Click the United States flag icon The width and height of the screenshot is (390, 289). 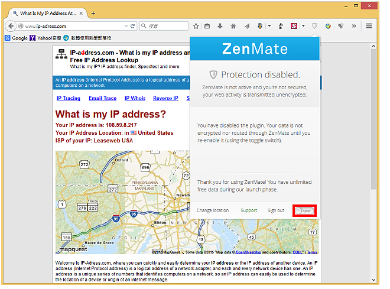point(134,132)
